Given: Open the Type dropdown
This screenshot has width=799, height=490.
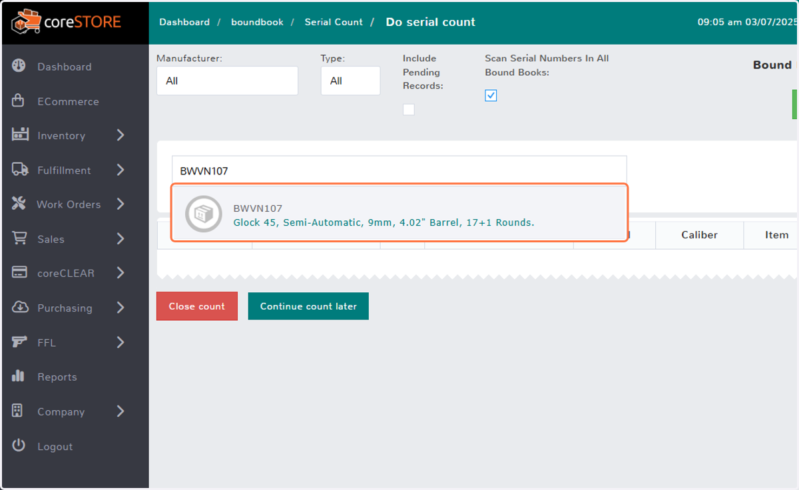Looking at the screenshot, I should click(350, 81).
